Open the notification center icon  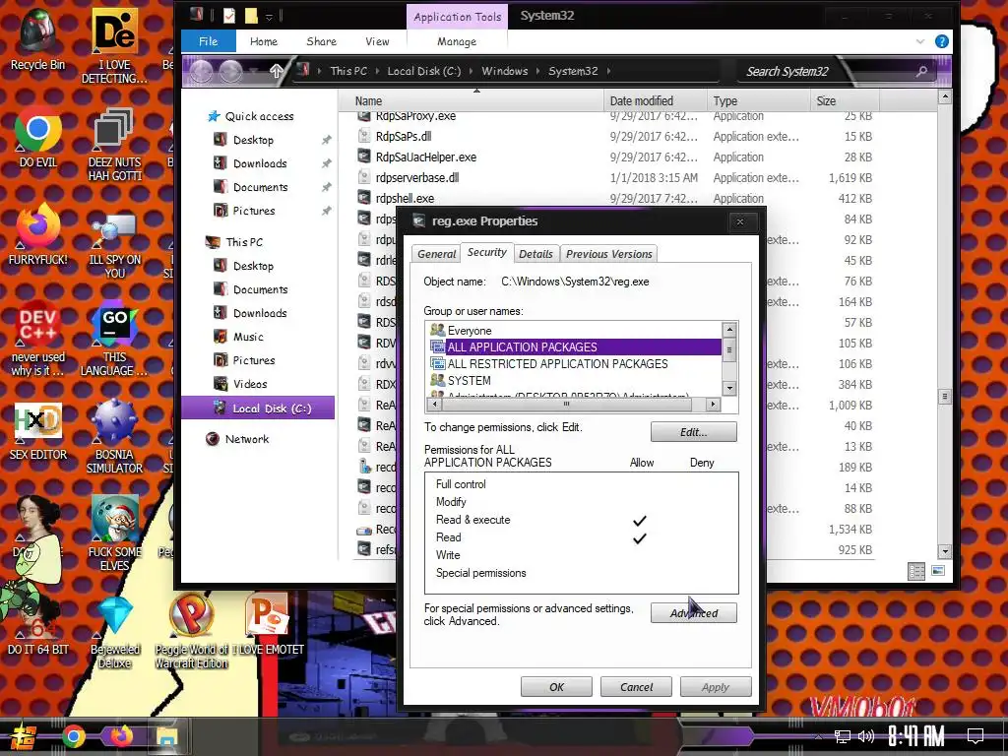click(976, 735)
